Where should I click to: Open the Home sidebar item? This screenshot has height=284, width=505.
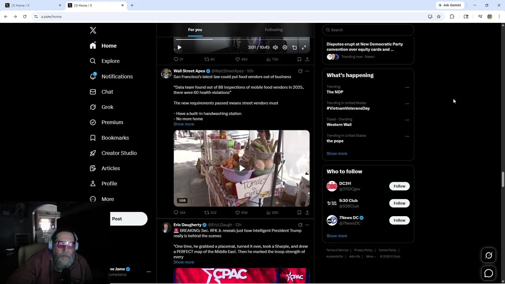click(103, 46)
